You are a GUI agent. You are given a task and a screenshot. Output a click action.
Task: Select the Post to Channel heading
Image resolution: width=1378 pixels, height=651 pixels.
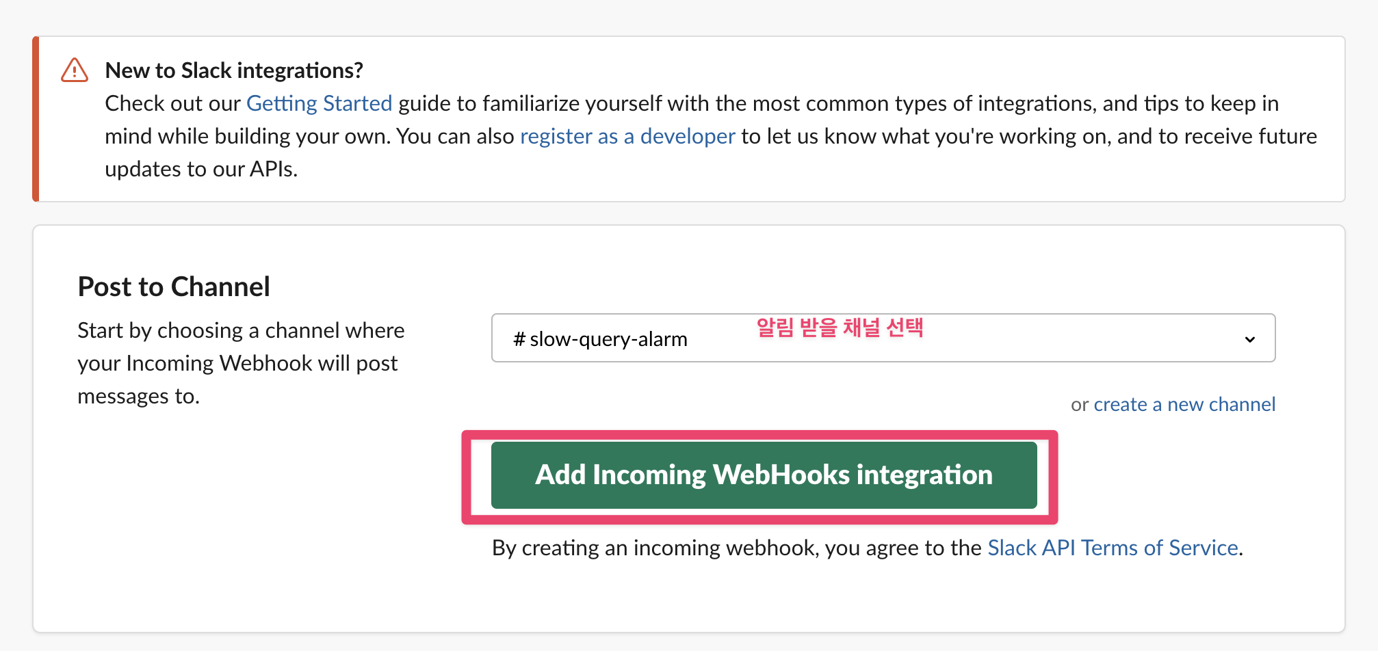(174, 287)
